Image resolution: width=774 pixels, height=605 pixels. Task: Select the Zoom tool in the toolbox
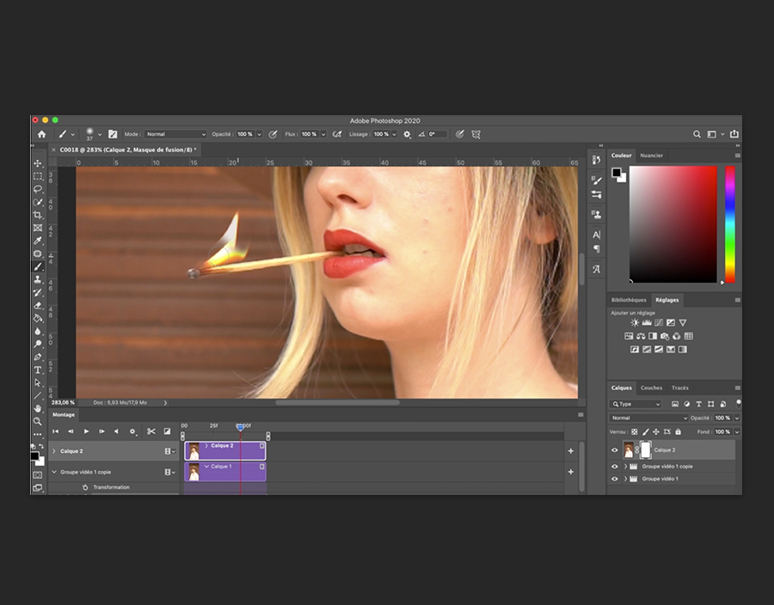[38, 421]
